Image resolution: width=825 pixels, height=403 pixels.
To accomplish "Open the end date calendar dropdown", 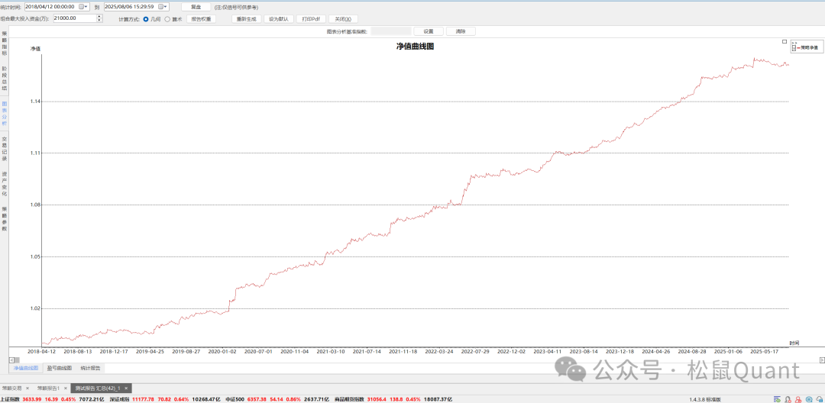I will [x=163, y=6].
